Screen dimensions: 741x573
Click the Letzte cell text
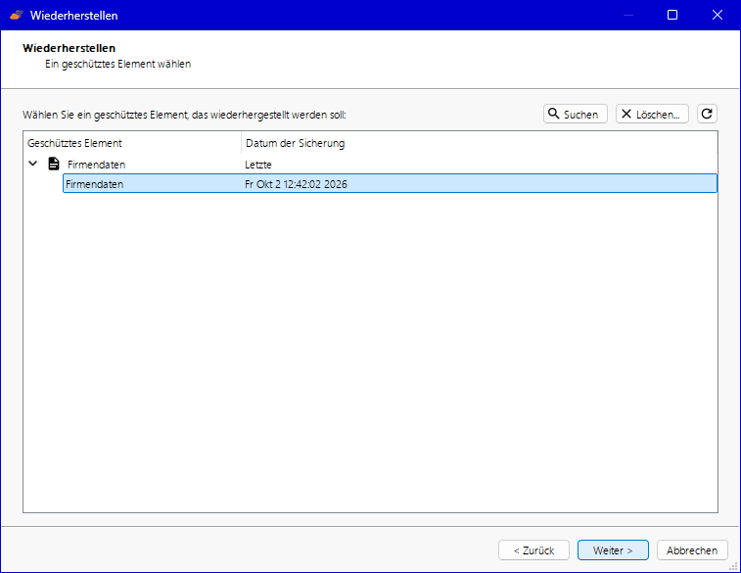click(258, 165)
